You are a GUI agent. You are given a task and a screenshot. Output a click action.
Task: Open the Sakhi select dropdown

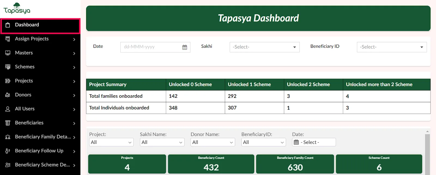[265, 47]
